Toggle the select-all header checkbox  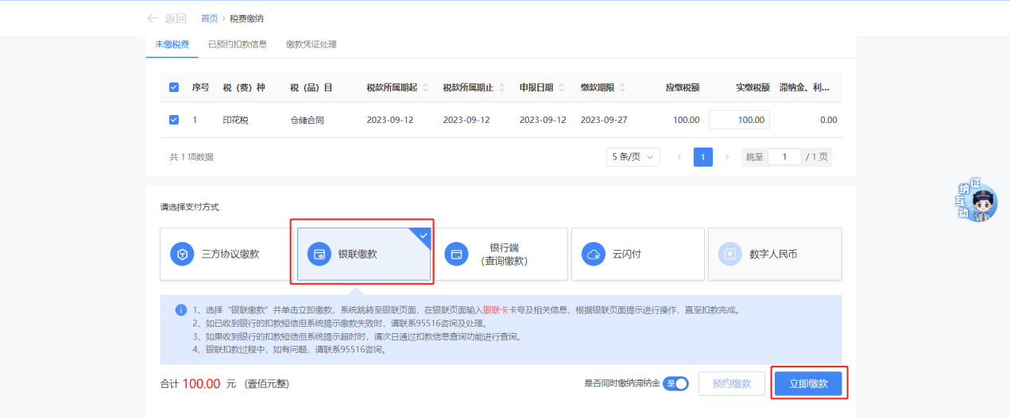(x=174, y=87)
